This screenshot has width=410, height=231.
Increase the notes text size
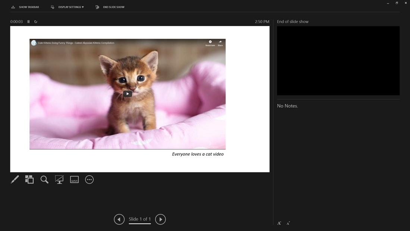point(279,223)
